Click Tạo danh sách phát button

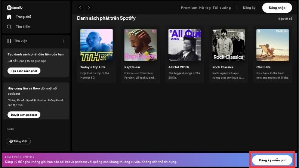pyautogui.click(x=24, y=71)
